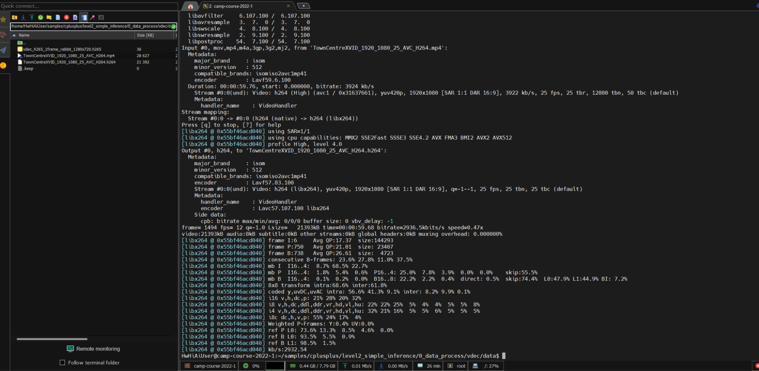Click the CPU history graph box
Image resolution: width=759 pixels, height=371 pixels.
coord(275,366)
